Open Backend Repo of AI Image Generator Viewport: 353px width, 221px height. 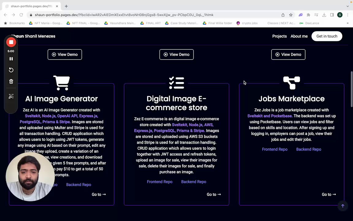(x=78, y=185)
